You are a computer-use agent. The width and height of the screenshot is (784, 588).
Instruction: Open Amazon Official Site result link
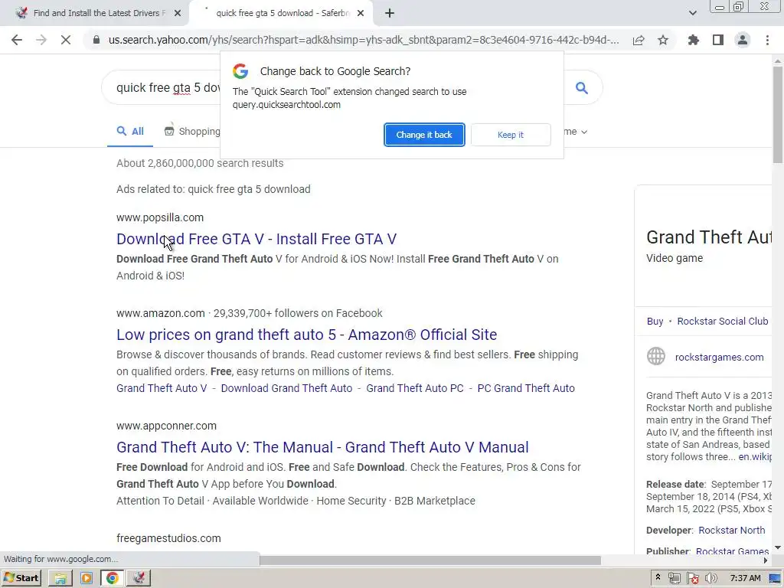point(306,335)
